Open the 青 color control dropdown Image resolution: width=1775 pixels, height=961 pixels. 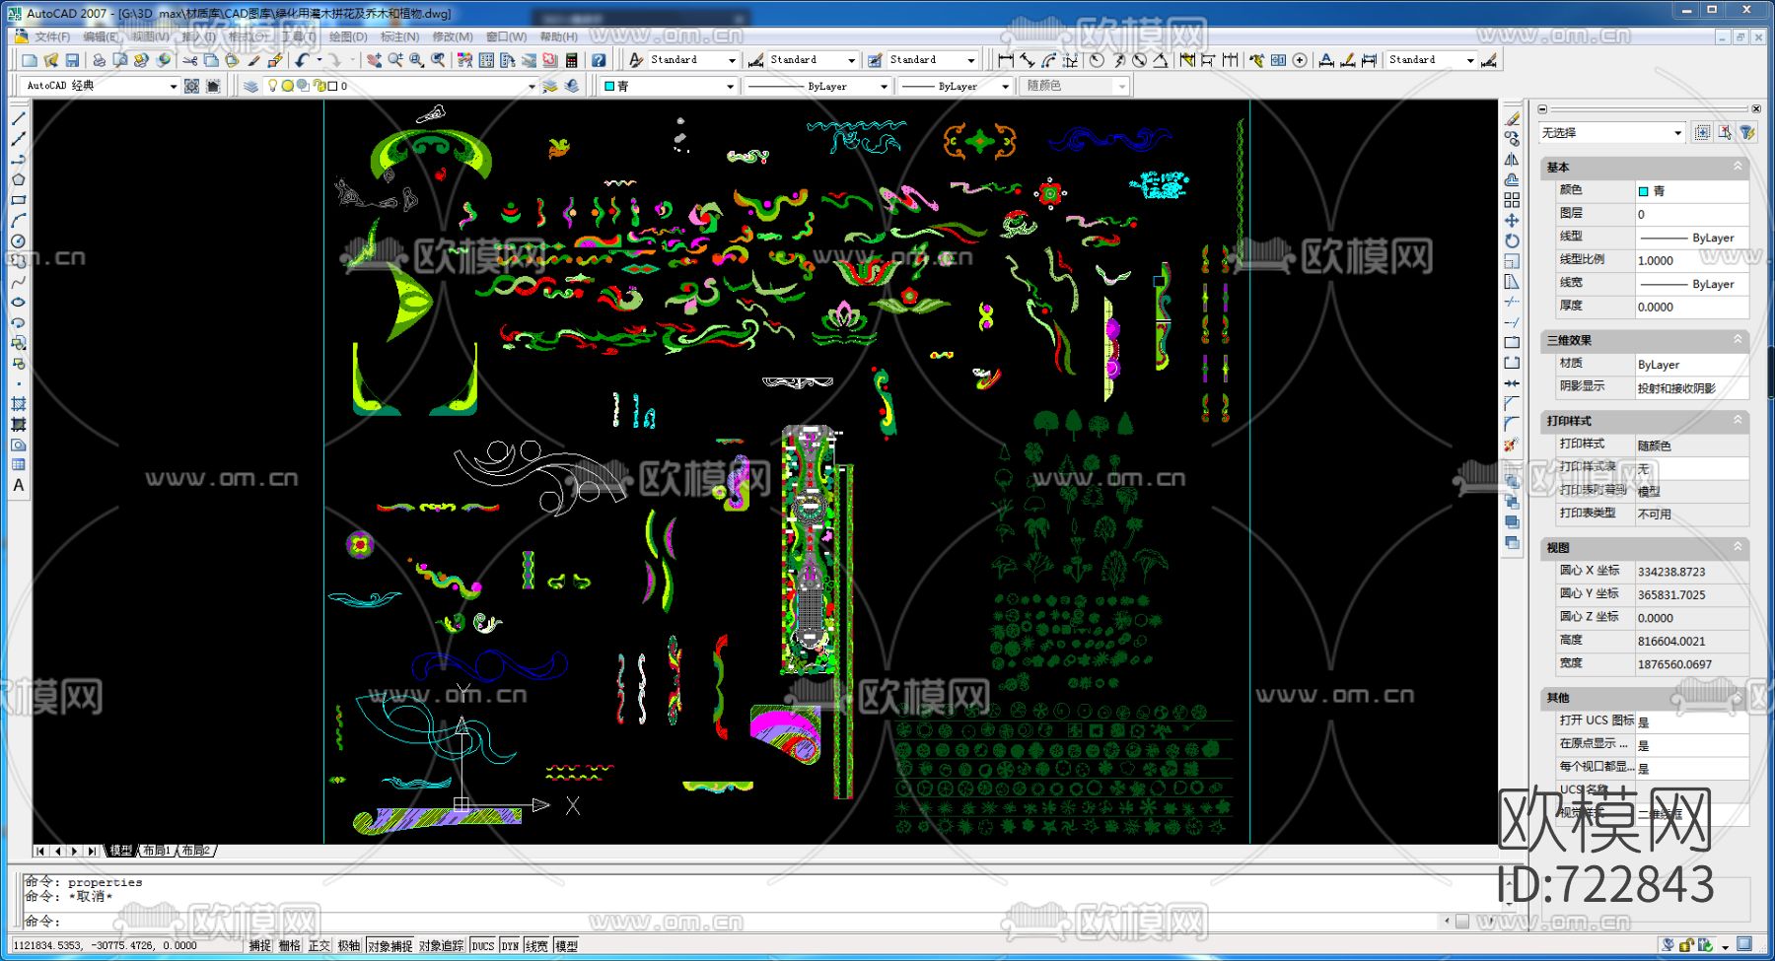tap(730, 86)
